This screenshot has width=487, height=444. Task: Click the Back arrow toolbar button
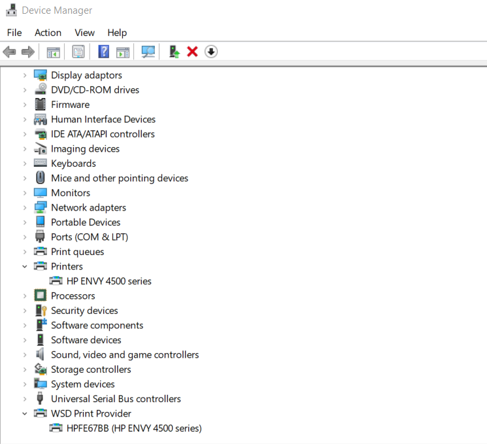10,52
